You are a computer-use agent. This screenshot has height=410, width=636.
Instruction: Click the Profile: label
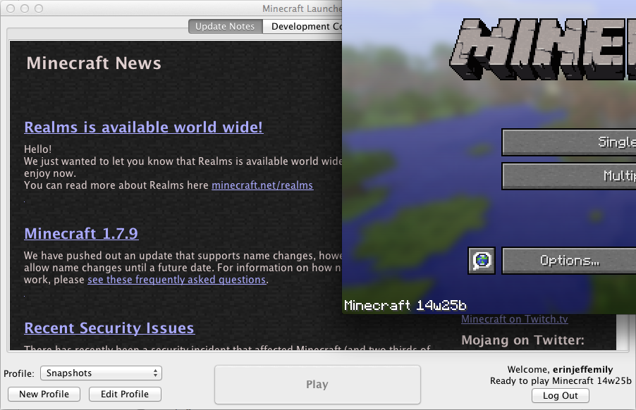point(19,373)
